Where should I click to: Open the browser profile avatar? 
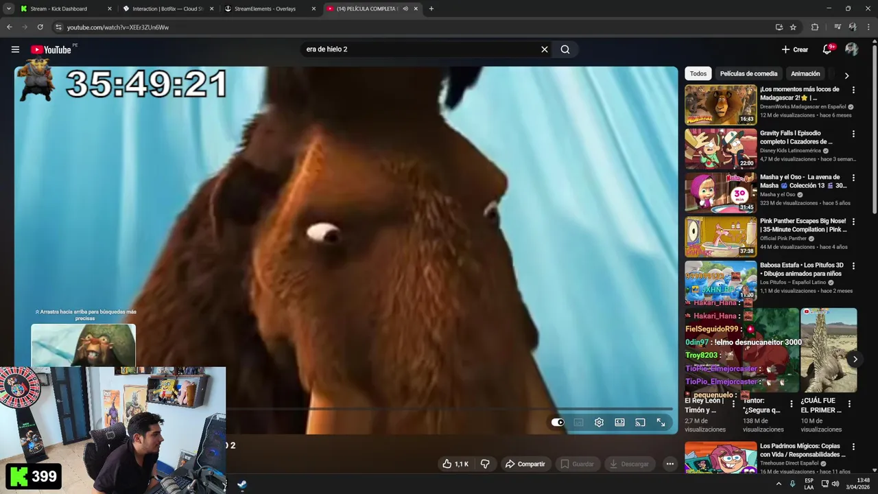point(853,27)
